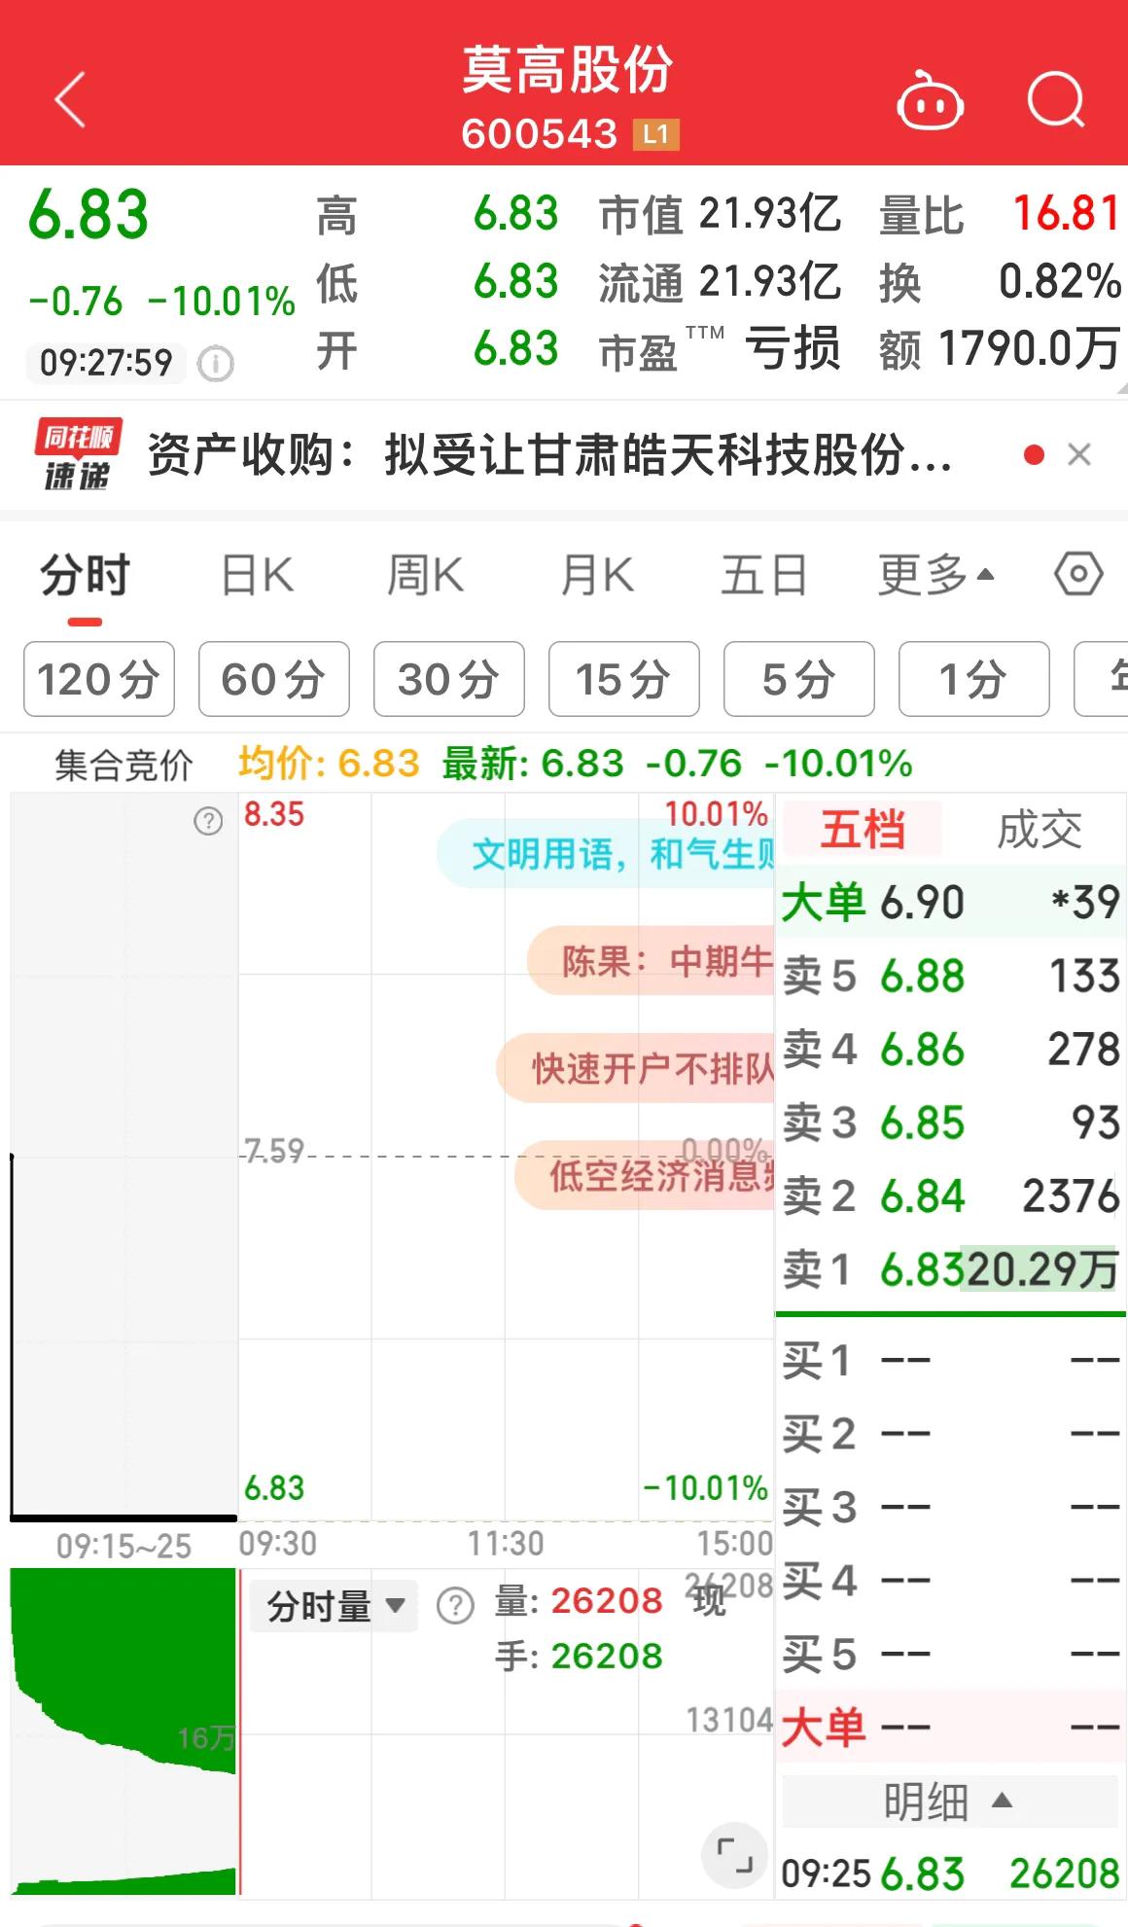This screenshot has height=1927, width=1128.
Task: Tap the info icon beside 09:27:59
Action: (216, 364)
